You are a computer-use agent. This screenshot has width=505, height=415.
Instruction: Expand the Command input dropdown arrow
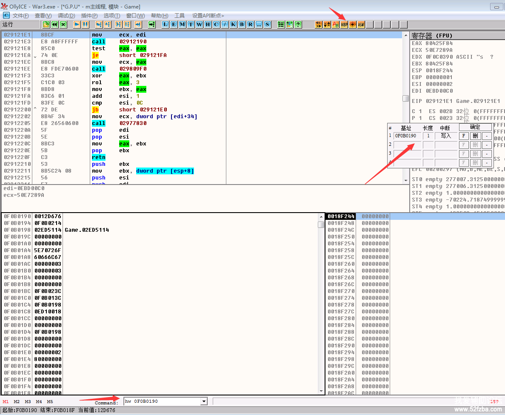coord(204,401)
